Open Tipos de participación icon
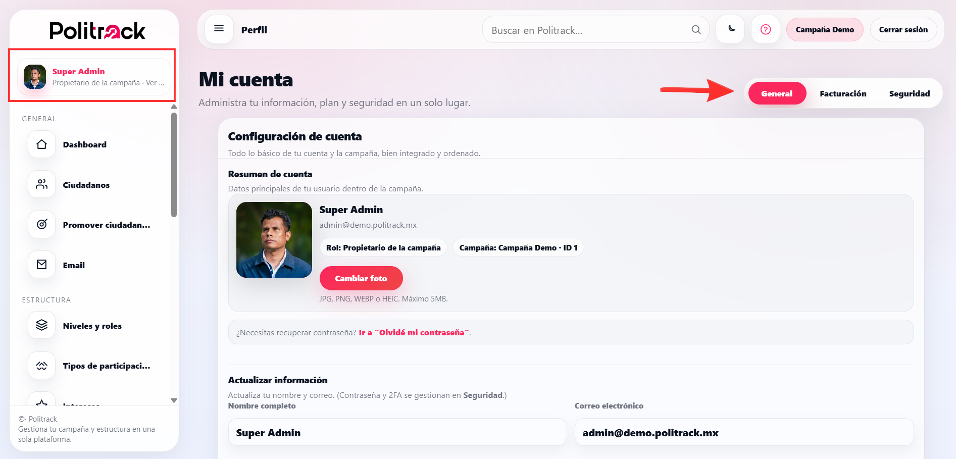The width and height of the screenshot is (956, 459). [x=41, y=365]
